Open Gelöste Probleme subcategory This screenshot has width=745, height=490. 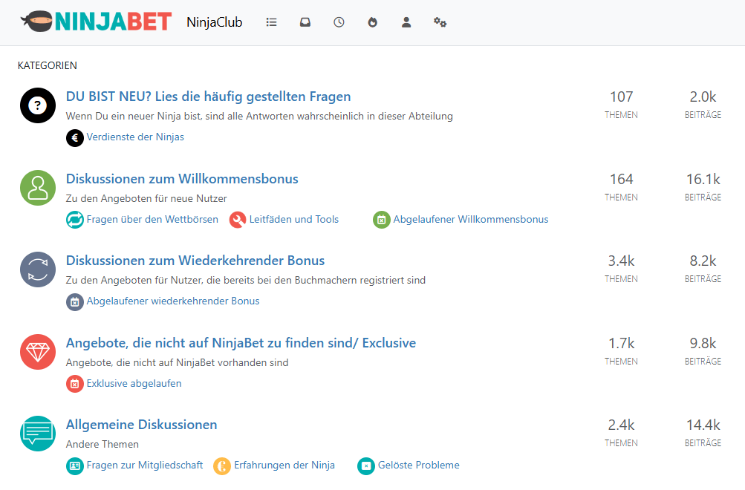coord(419,465)
